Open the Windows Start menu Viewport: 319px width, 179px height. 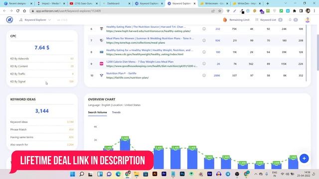point(72,174)
